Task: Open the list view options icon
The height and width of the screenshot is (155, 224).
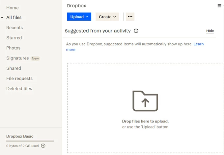Action: click(x=219, y=6)
